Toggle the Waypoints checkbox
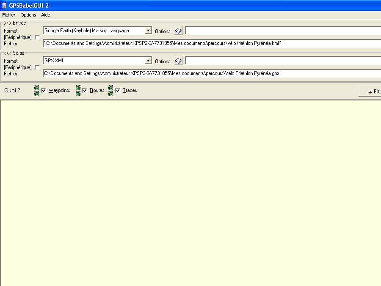Screen dimensions: 381x286 (x=44, y=90)
